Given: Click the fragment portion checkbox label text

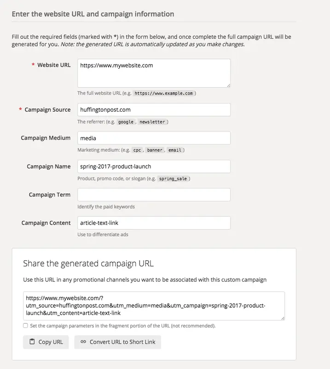Looking at the screenshot, I should pyautogui.click(x=122, y=326).
